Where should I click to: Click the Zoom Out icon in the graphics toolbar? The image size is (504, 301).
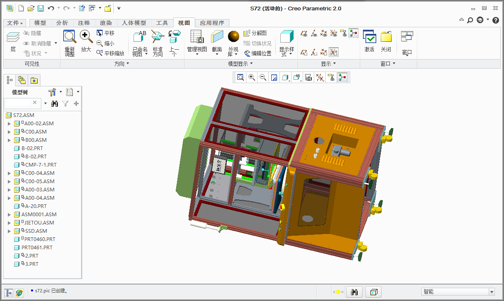(x=263, y=77)
